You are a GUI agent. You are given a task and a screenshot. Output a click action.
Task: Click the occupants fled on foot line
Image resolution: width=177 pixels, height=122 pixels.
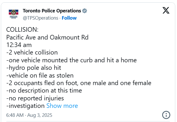[x=78, y=83]
